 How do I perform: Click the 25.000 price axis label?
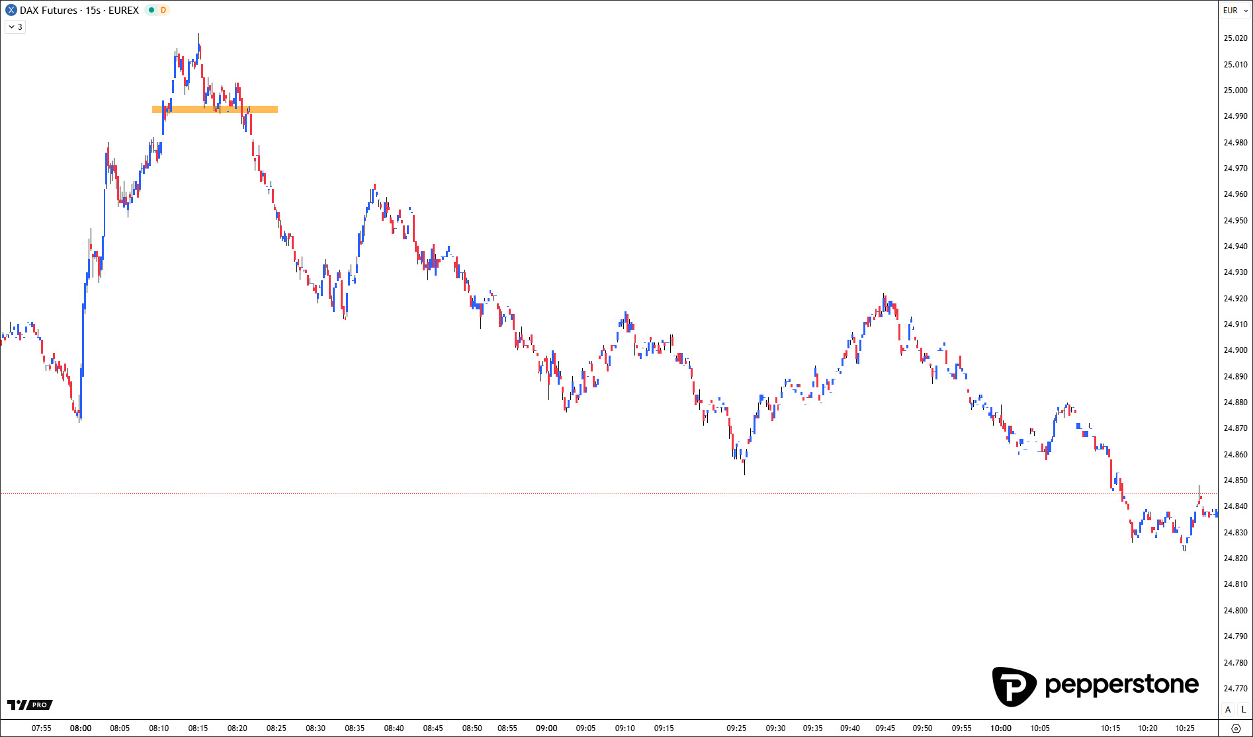(1235, 91)
